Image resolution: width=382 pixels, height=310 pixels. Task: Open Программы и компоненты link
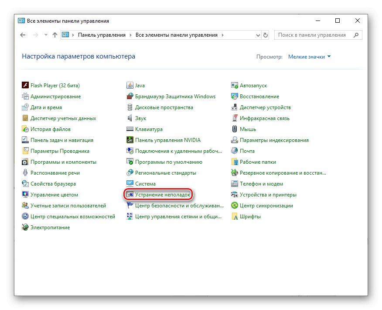[x=63, y=162]
